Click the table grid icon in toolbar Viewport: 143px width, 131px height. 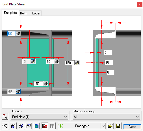(52, 126)
